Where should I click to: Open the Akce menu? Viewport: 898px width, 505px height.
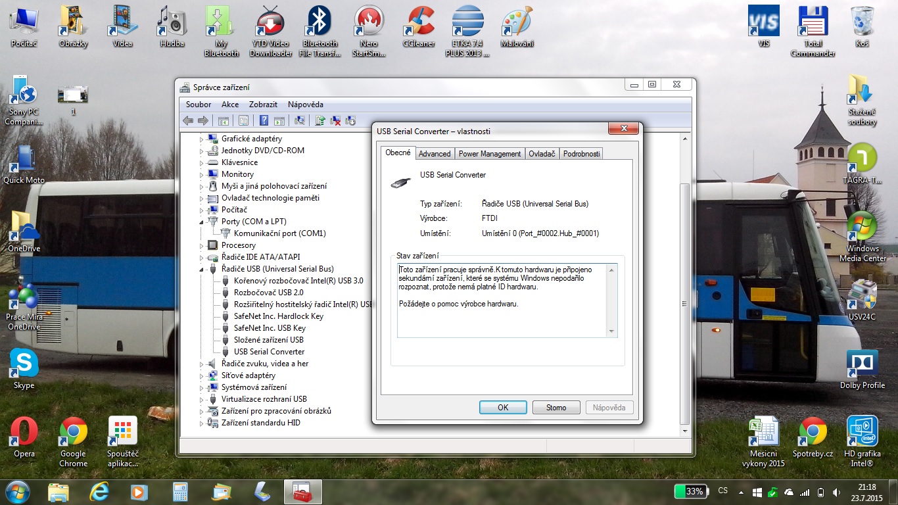pos(230,105)
